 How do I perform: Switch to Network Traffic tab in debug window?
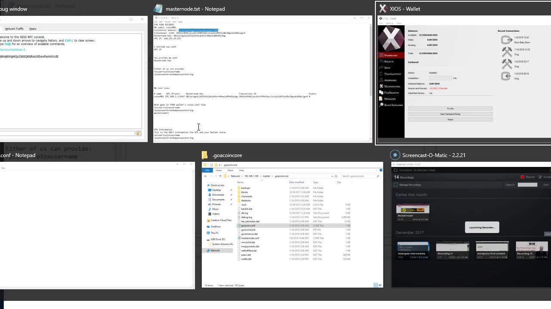[14, 29]
